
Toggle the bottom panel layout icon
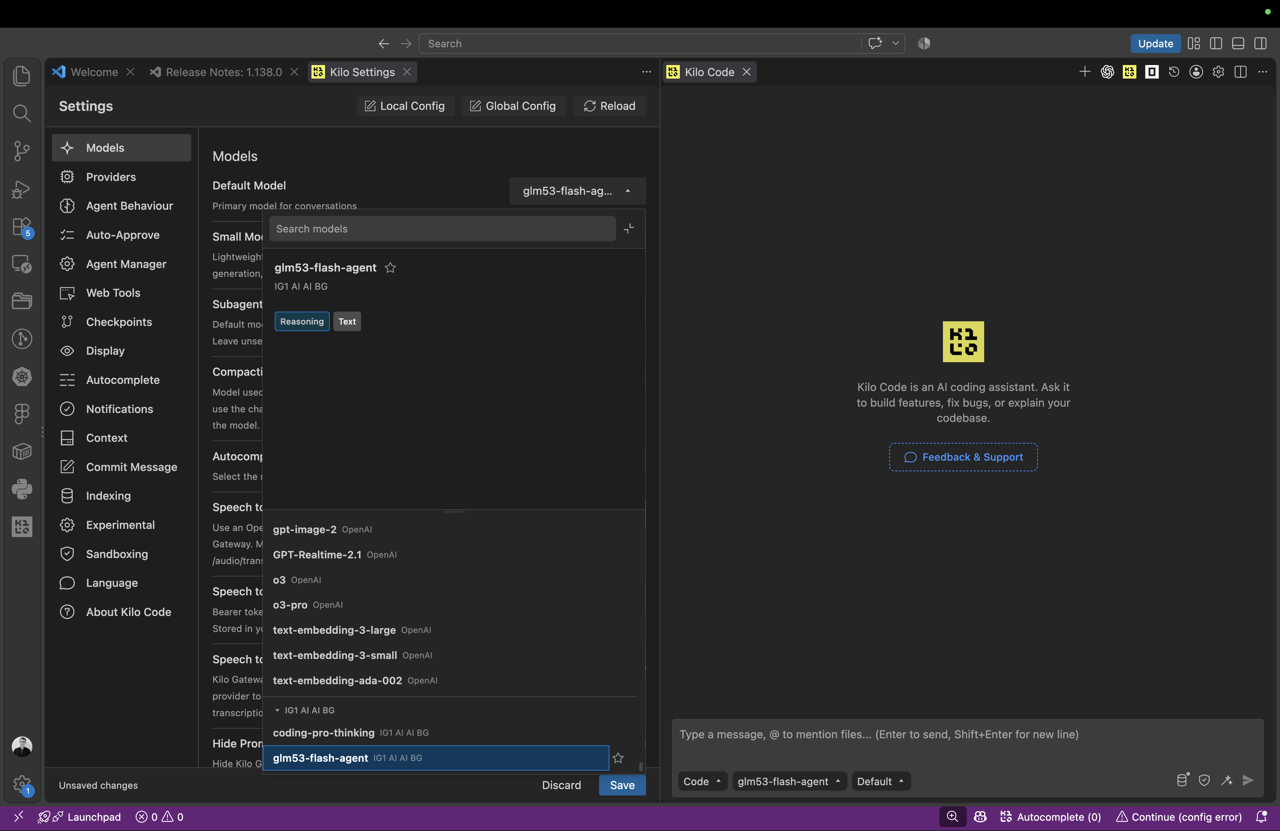click(1238, 43)
